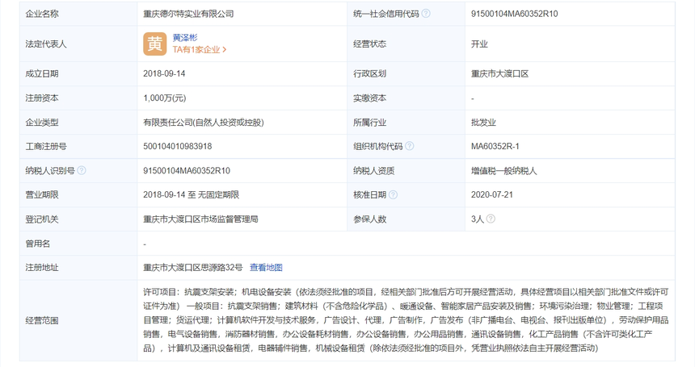The width and height of the screenshot is (695, 367).
Task: Click the 批发业 industry value
Action: click(483, 123)
